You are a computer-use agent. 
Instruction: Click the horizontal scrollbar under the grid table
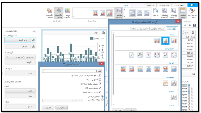(x=187, y=69)
